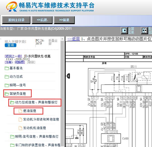The height and width of the screenshot is (147, 152).
Task: Click the document icon beside 发动机冷却液和其他信息
Action: pyautogui.click(x=20, y=120)
